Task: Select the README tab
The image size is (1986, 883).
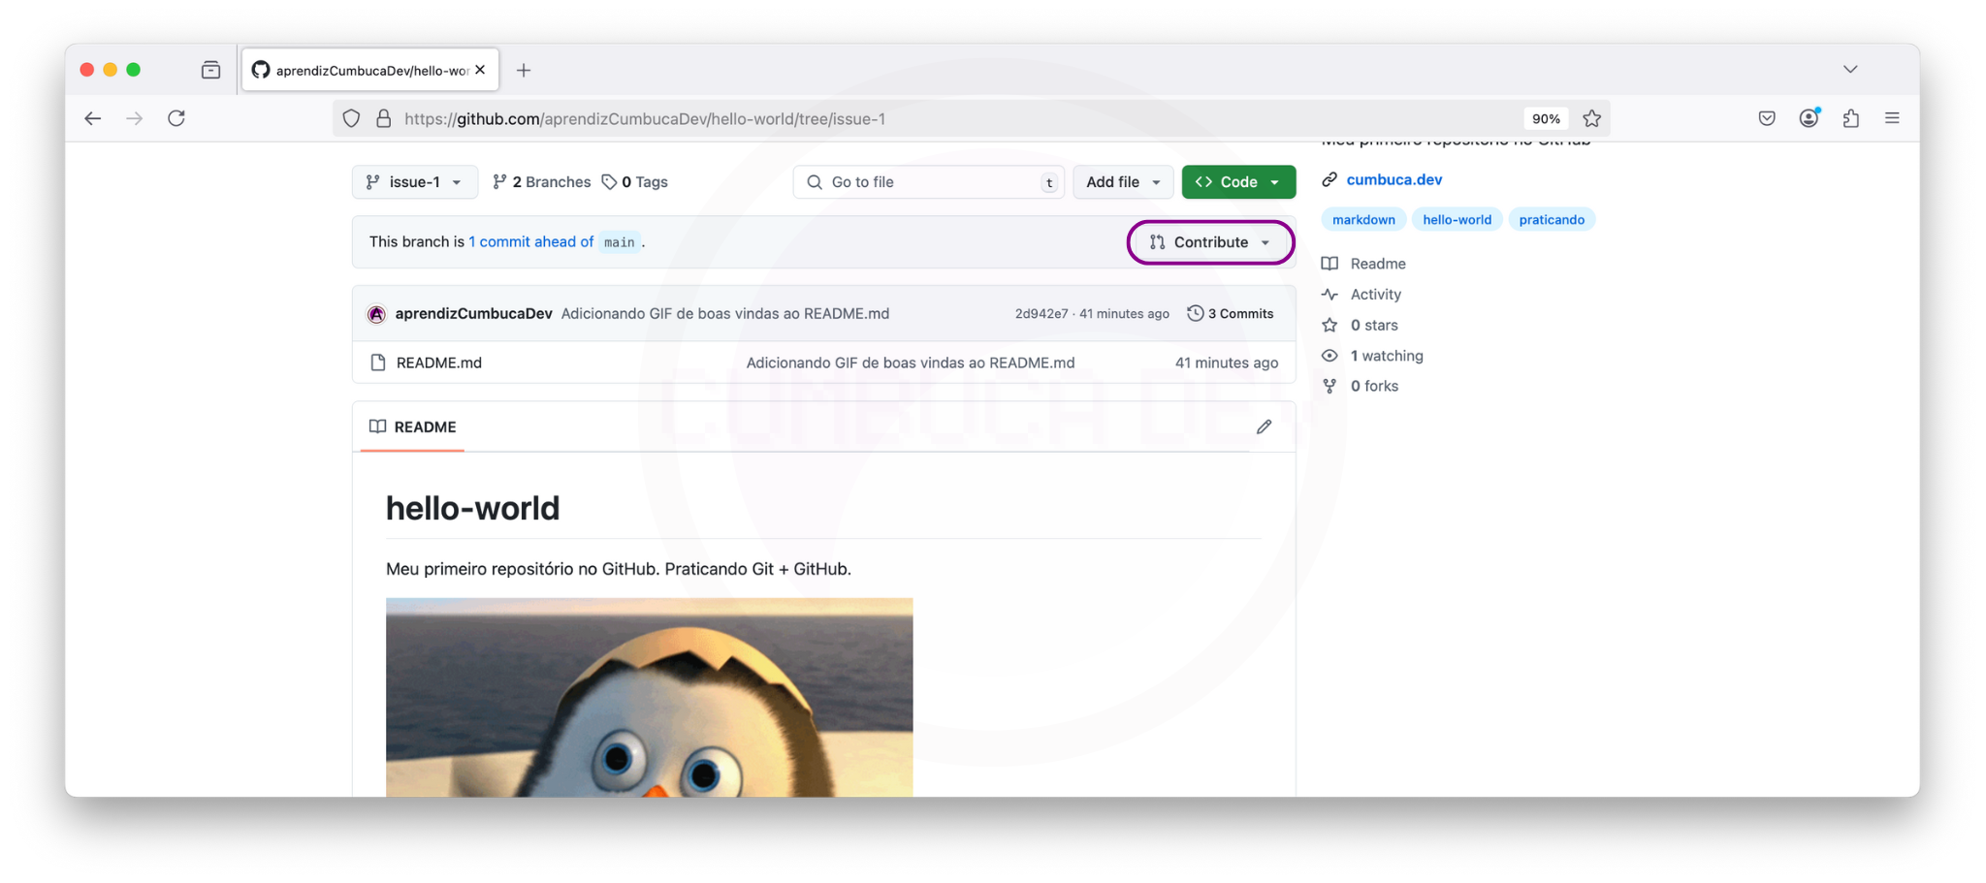Action: [413, 427]
